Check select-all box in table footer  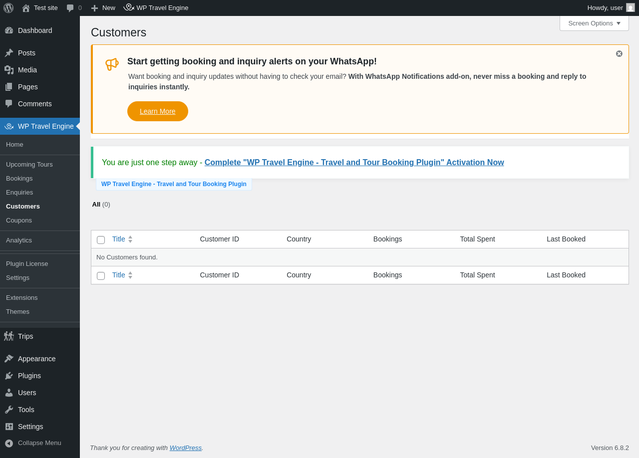[x=101, y=276]
